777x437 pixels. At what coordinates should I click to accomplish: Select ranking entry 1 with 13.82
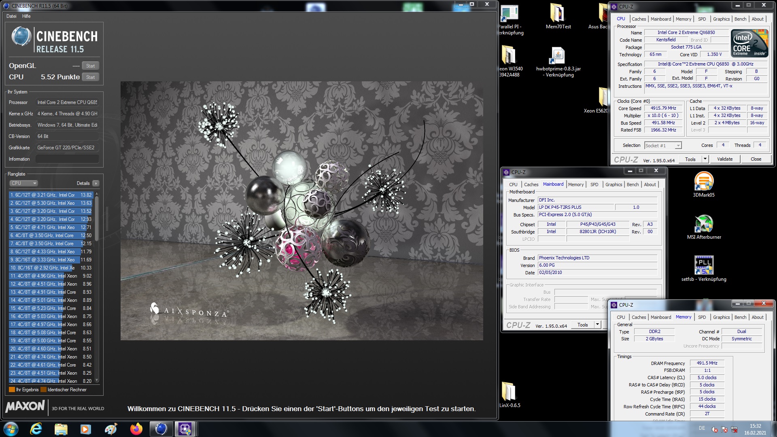click(51, 195)
